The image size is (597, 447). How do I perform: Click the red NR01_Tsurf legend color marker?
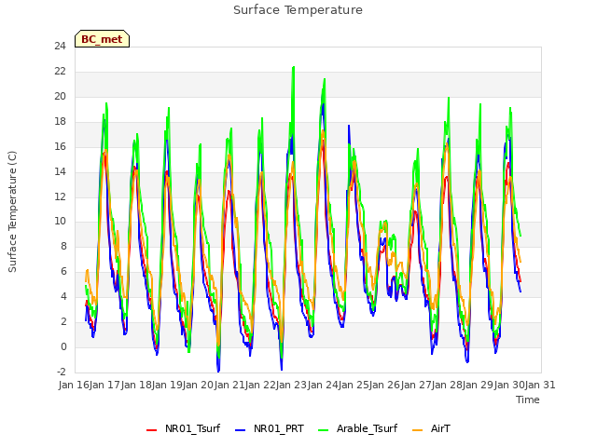pos(151,430)
